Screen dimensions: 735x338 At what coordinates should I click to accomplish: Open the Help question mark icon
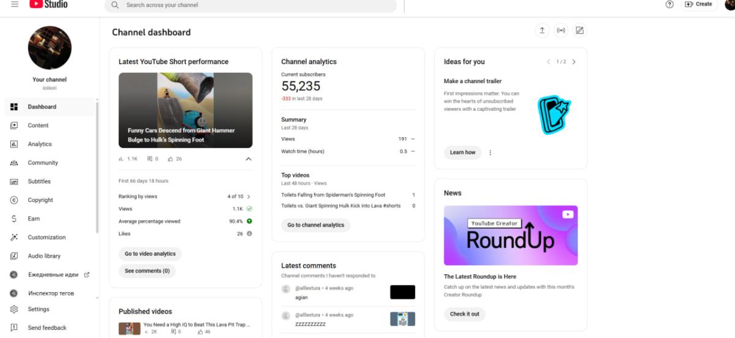[x=669, y=4]
